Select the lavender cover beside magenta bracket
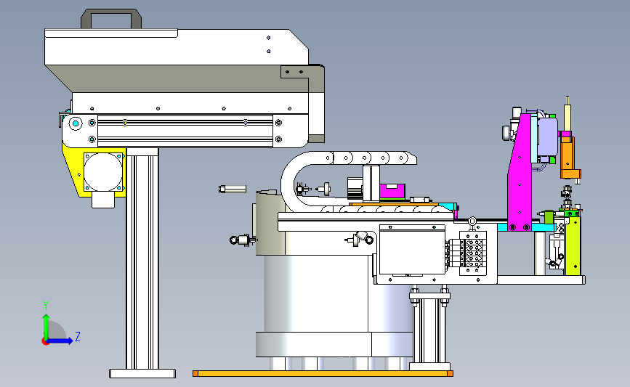Viewport: 630px width, 387px height. [x=547, y=138]
